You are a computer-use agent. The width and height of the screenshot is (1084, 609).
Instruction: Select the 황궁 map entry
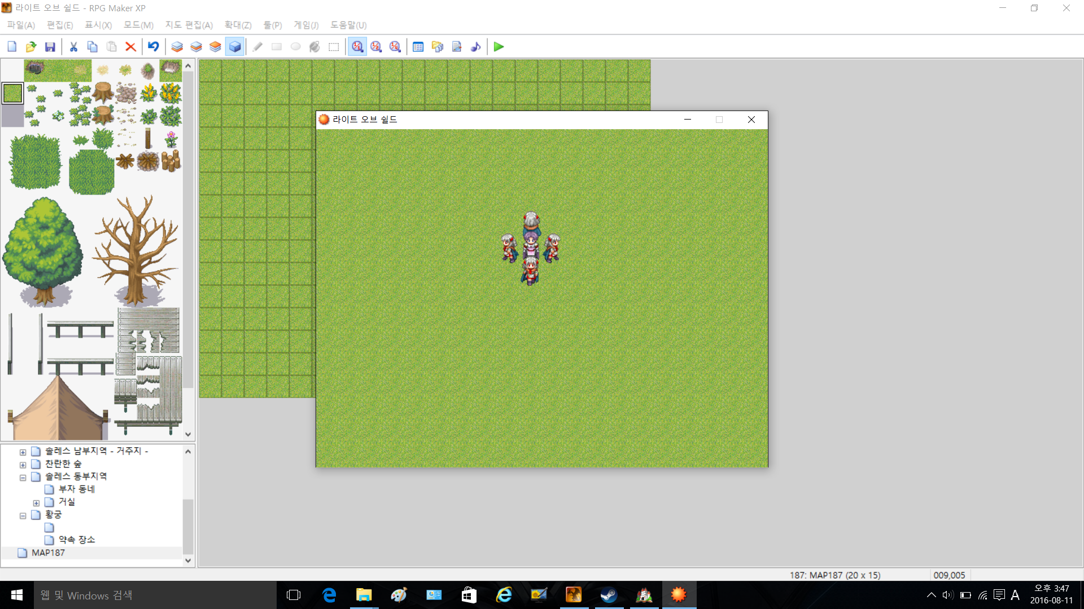pyautogui.click(x=54, y=514)
